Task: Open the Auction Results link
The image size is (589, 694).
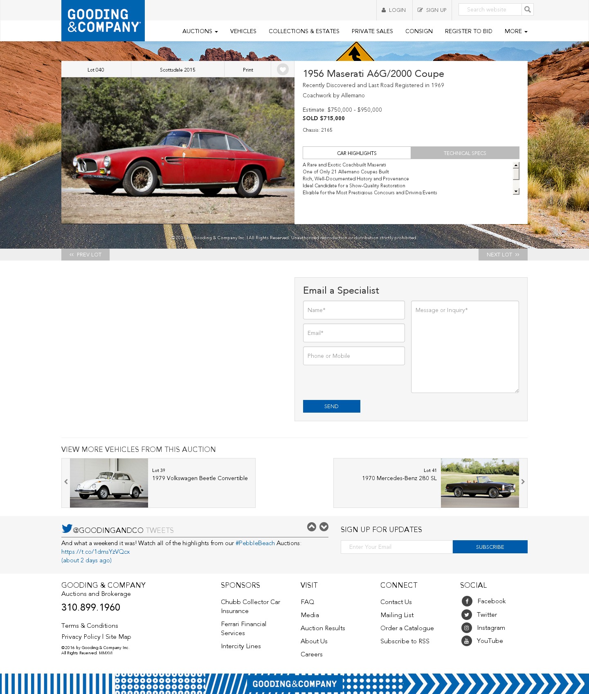Action: tap(323, 628)
